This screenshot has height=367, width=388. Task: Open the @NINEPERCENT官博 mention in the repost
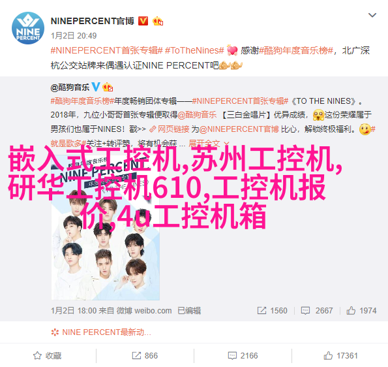[x=239, y=129]
